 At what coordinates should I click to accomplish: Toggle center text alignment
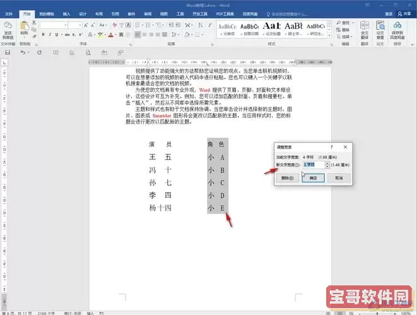tap(144, 35)
